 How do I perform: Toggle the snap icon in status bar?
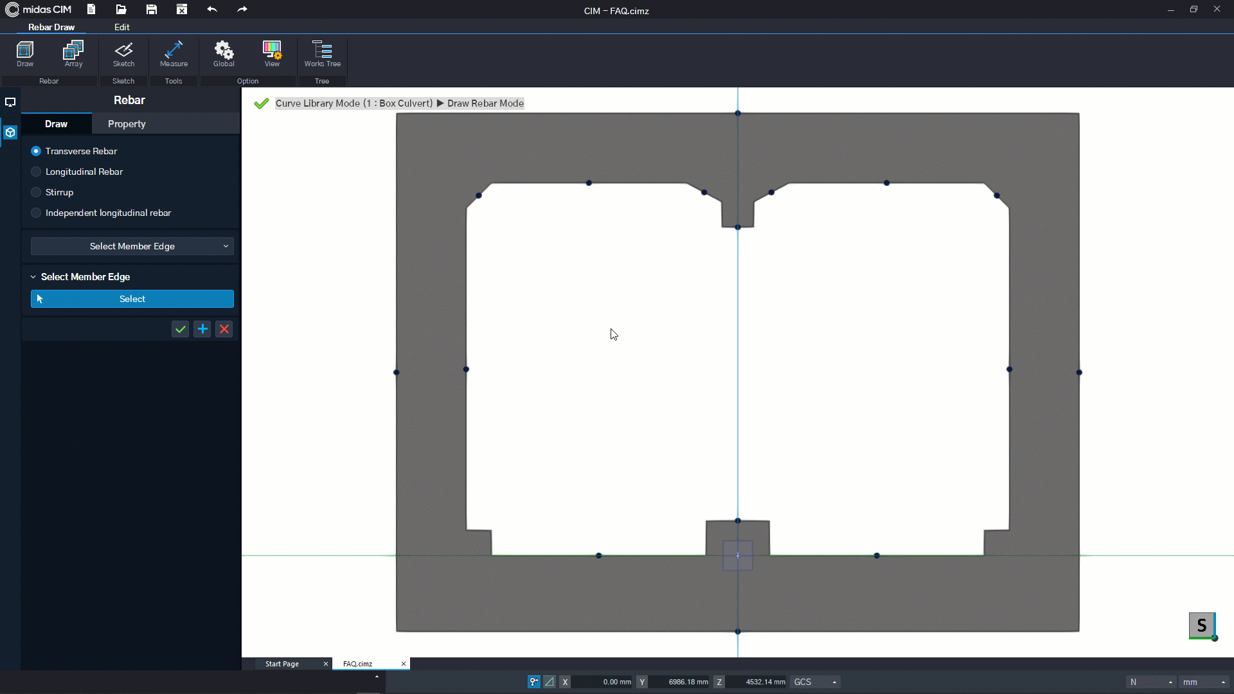534,682
